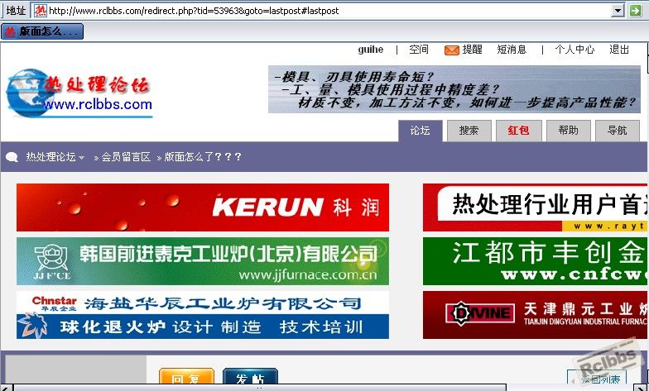Screen dimensions: 649x391
Task: Click the speech bubble breadcrumb icon
Action: (x=12, y=157)
